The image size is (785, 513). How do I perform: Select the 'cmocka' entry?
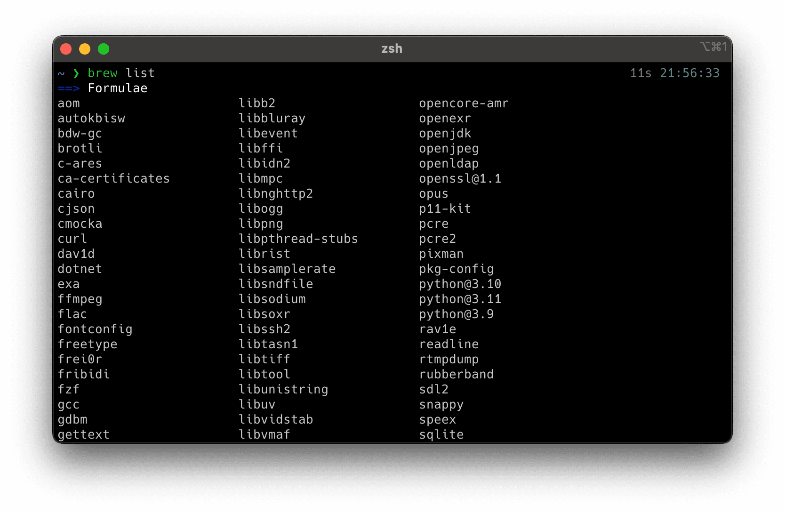(80, 224)
